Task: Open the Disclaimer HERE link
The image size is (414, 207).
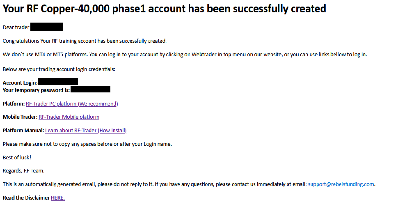Action: coord(58,198)
